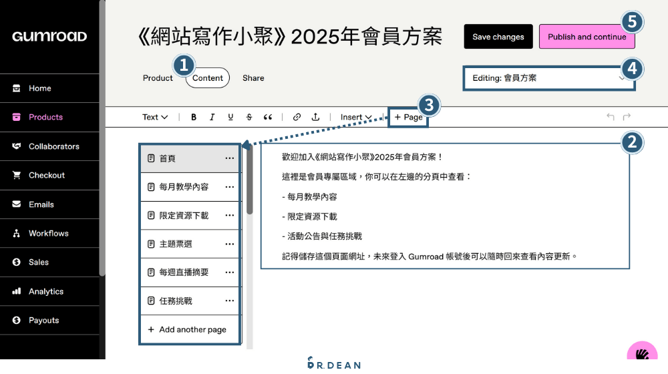Screen dimensions: 668x374
Task: Click the '- 每月教學內容' line in the editor
Action: (x=310, y=197)
